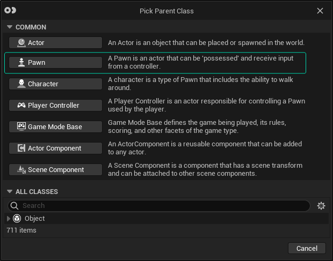Click the Actor class icon
333x261 pixels.
[21, 43]
